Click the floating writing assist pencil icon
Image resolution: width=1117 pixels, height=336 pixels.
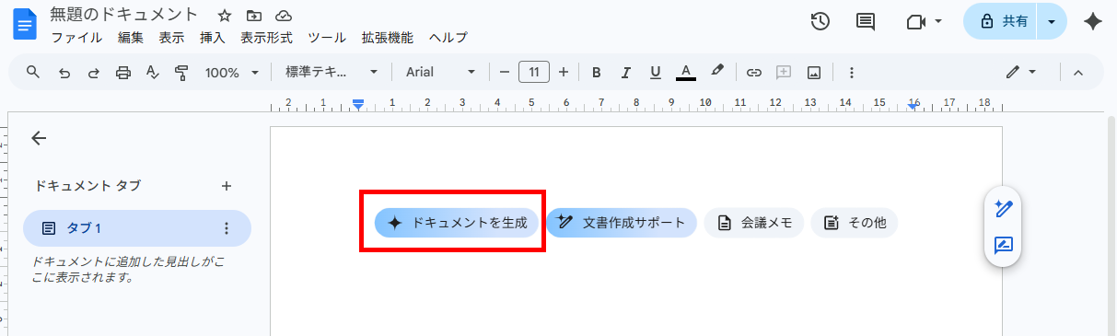click(1003, 209)
